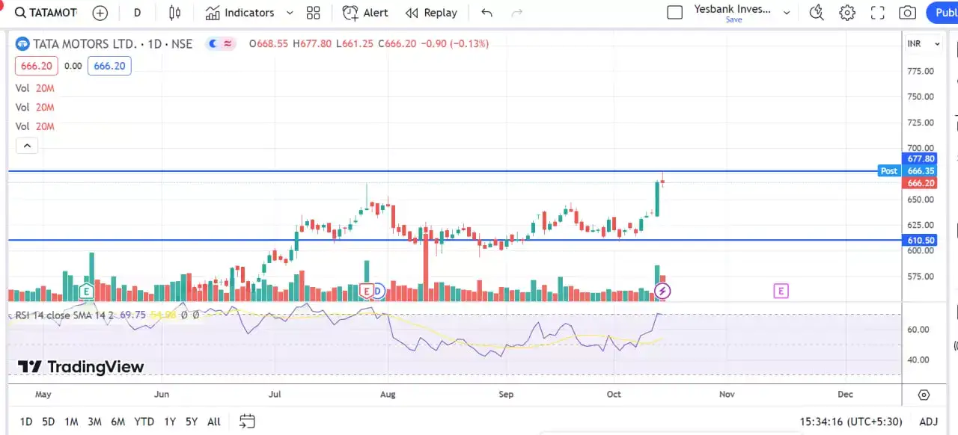
Task: Click the indicator templates grid icon
Action: tap(313, 13)
